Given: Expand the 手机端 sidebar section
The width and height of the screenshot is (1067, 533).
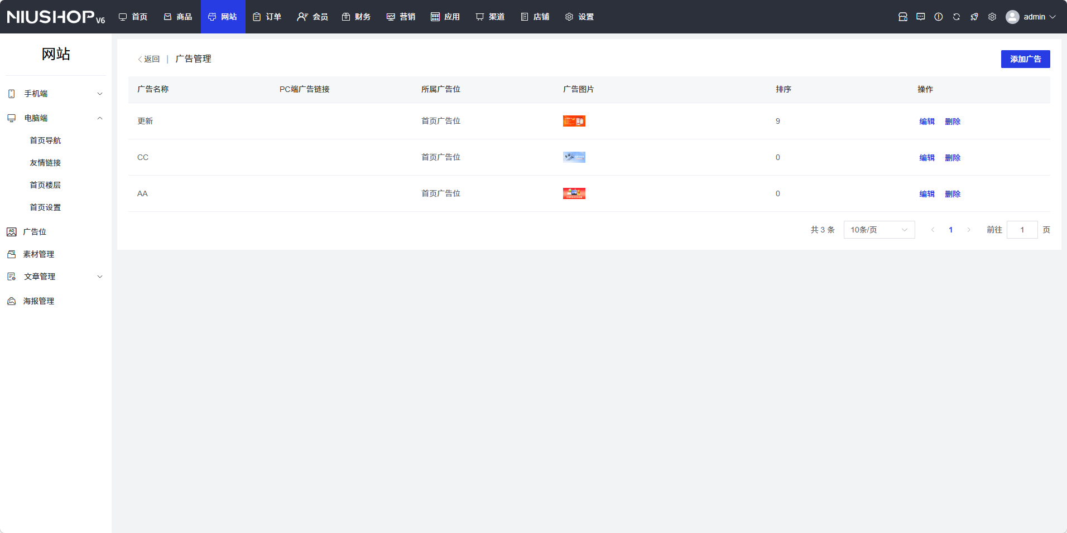Looking at the screenshot, I should click(x=56, y=94).
